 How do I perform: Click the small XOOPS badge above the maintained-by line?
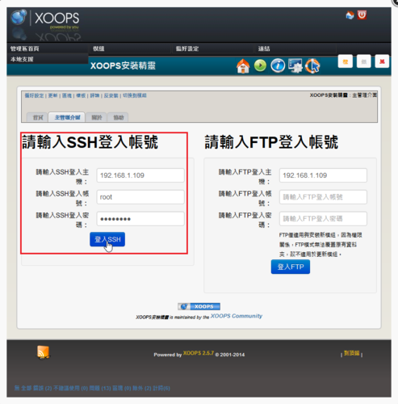click(199, 306)
